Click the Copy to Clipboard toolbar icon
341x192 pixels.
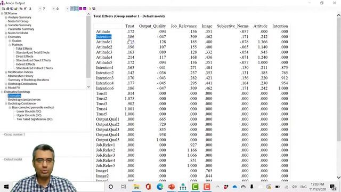tap(21, 9)
